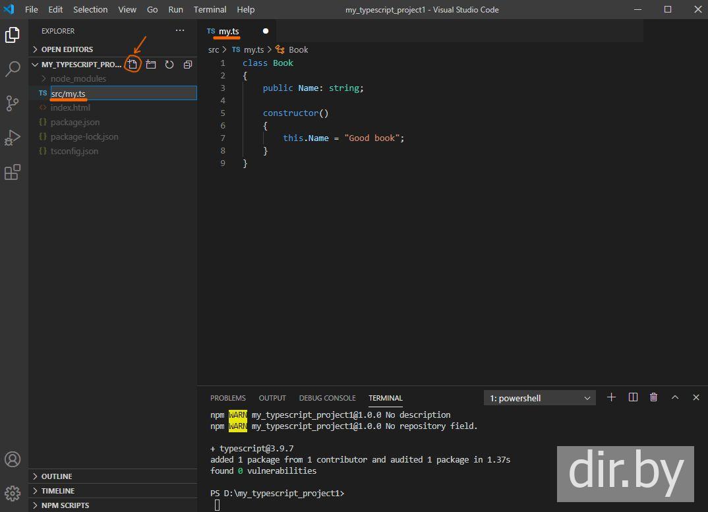Click the Book symbol in breadcrumb
Viewport: 708px width, 512px height.
(x=298, y=49)
